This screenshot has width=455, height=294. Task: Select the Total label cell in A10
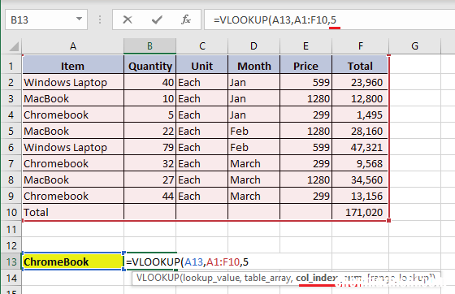(73, 212)
